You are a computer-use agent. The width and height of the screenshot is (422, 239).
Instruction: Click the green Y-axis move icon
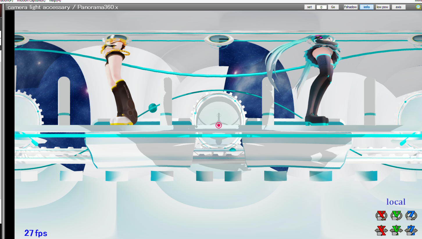click(396, 230)
